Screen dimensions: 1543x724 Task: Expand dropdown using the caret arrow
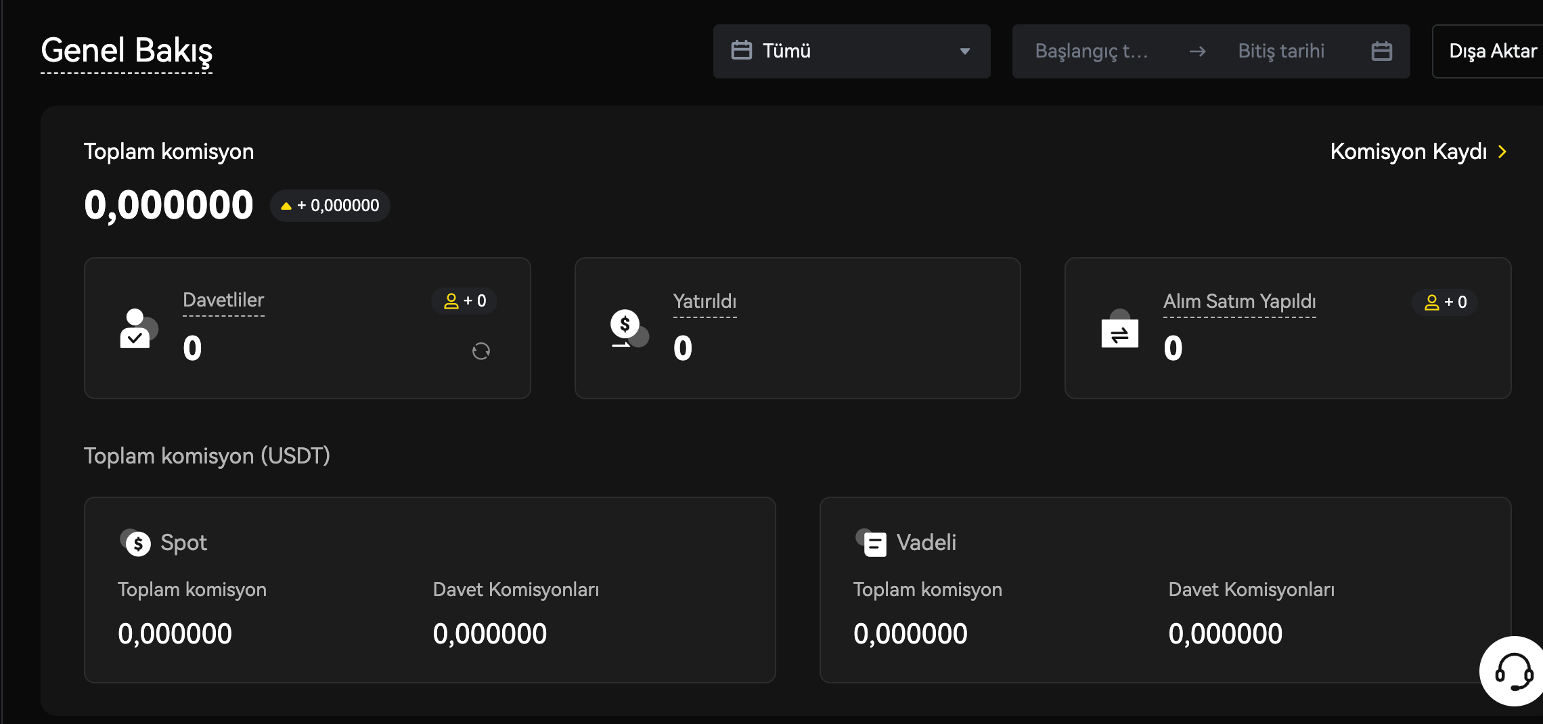[x=964, y=51]
